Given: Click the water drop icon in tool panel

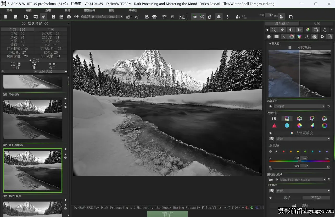Looking at the screenshot, I should [x=325, y=30].
